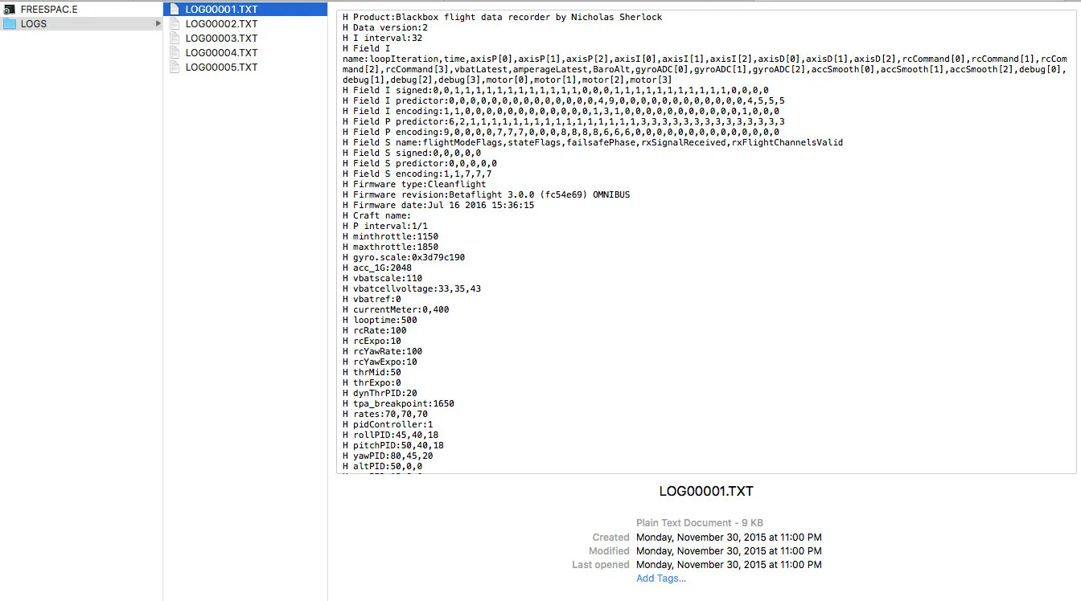Highlight the LOG00005.TXT file name
Viewport: 1081px width, 601px height.
pyautogui.click(x=221, y=67)
